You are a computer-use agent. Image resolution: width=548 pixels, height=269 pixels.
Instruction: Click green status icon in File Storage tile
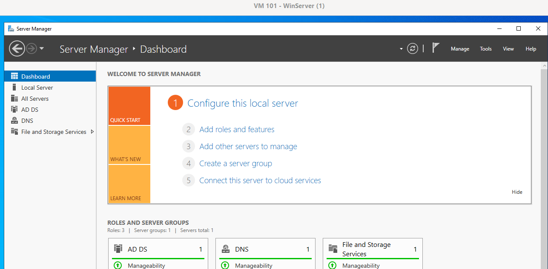click(332, 265)
